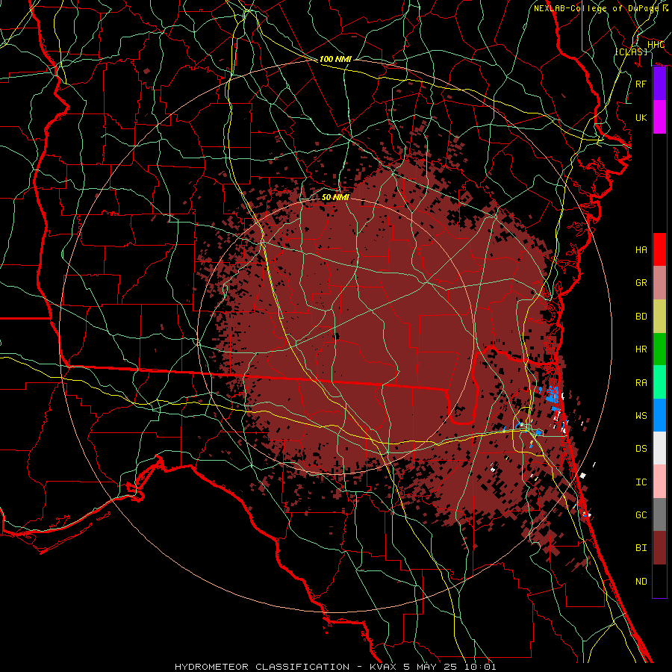Click the BD legend label
Screen dimensions: 672x672
[x=641, y=317]
